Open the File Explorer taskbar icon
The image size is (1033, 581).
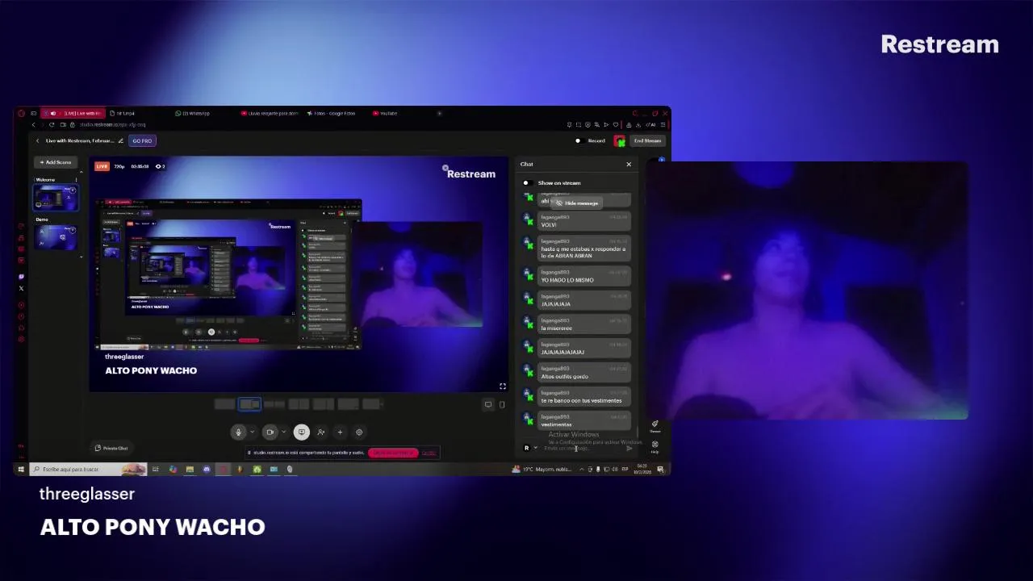[x=190, y=469]
